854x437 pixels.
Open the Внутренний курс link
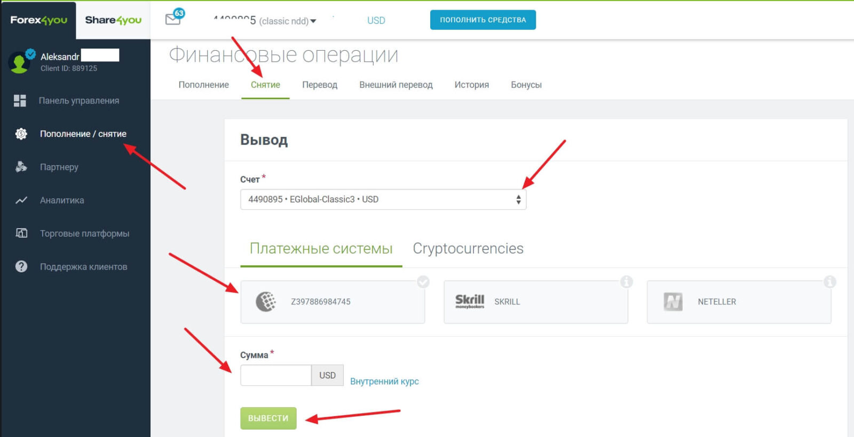point(384,382)
